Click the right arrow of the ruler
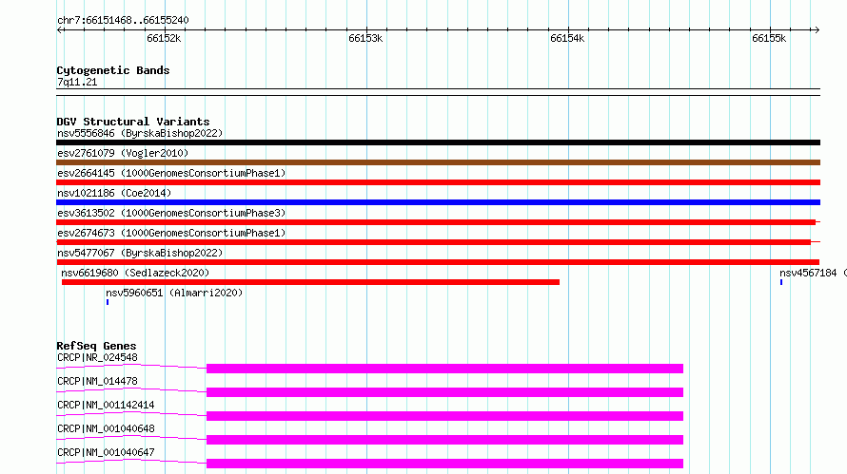Viewport: 847px width, 474px height. pyautogui.click(x=817, y=29)
